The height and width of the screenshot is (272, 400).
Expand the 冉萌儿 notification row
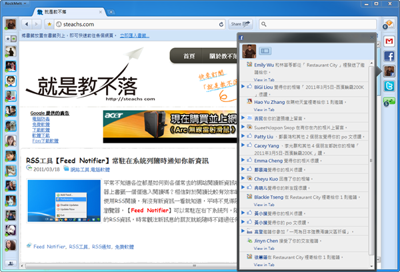[243, 187]
